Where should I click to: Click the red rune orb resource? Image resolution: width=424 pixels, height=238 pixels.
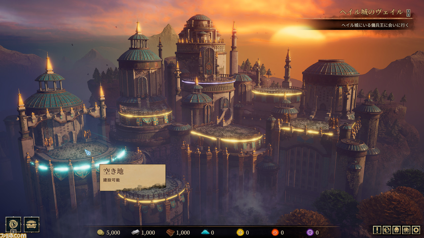(x=278, y=233)
